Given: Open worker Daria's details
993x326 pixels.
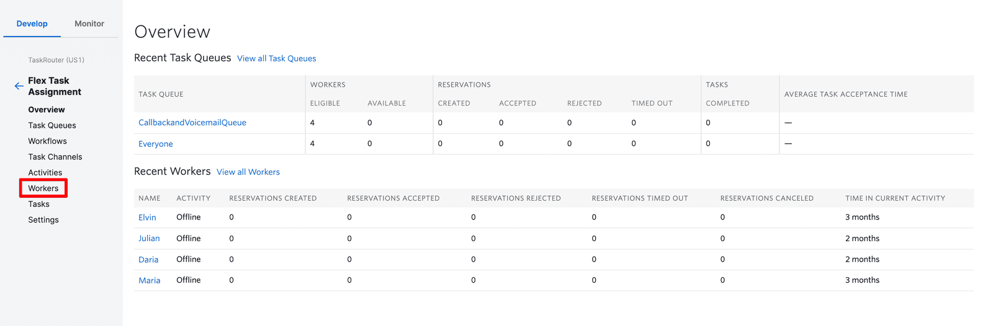Looking at the screenshot, I should [148, 260].
